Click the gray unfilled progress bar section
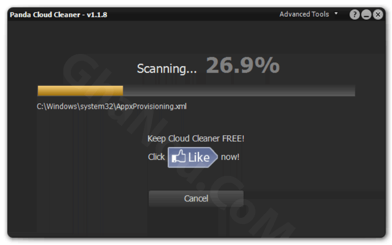Screen dimensions: 392x245 coord(239,91)
